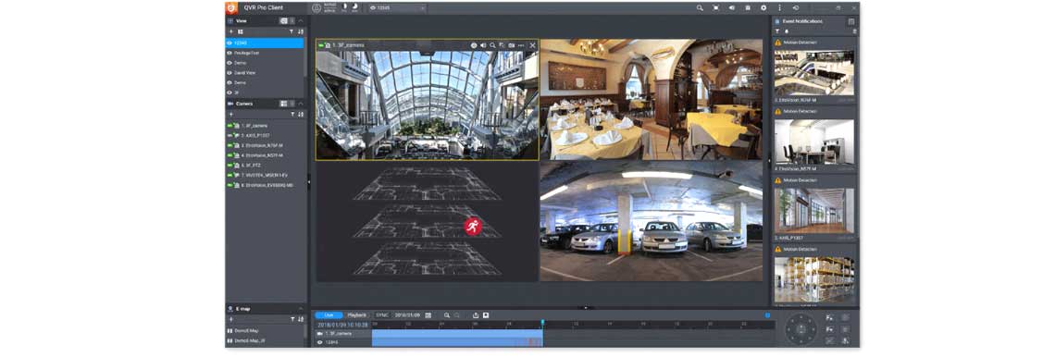Open the Motion Detected AXIS_P1357 thumbnail

pyautogui.click(x=814, y=211)
